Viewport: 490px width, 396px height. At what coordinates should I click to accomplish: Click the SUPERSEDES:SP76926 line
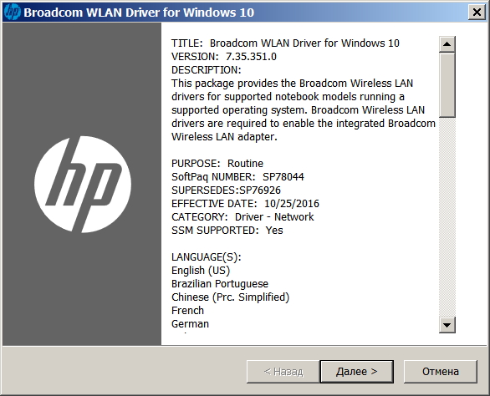tap(226, 190)
